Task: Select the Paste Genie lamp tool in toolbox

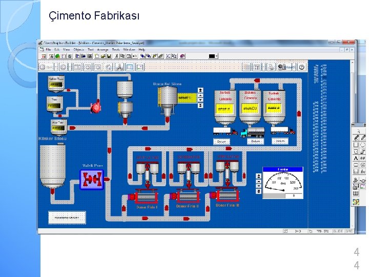Action: point(363,181)
